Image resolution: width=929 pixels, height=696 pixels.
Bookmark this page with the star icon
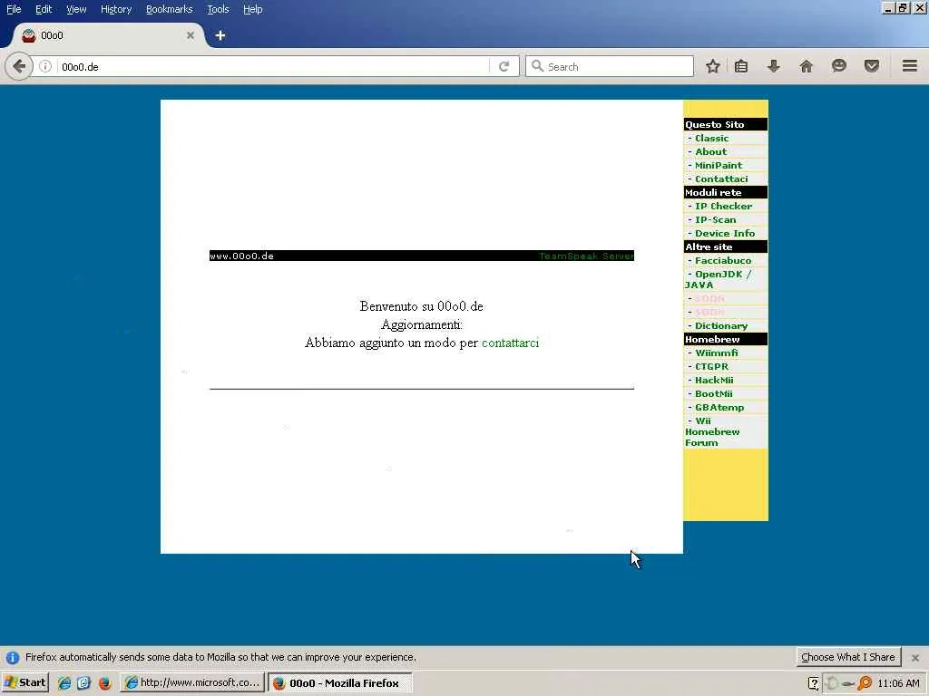click(712, 66)
